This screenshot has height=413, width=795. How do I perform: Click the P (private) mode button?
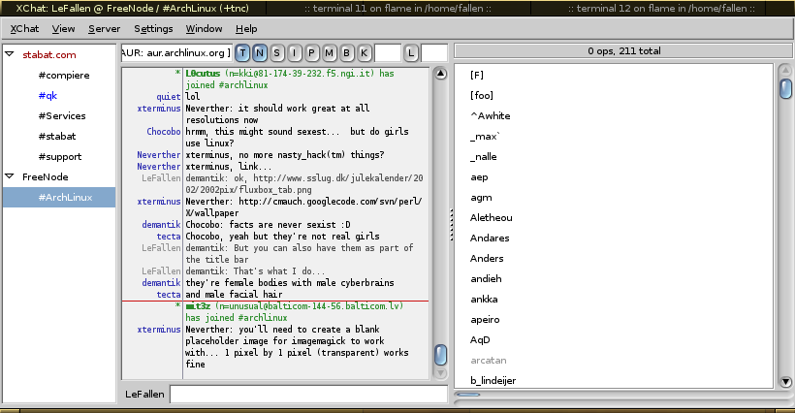(x=312, y=51)
